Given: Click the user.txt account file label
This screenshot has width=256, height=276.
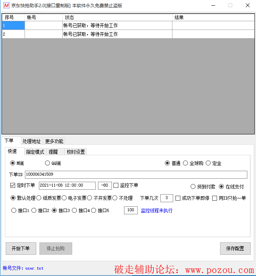Looking at the screenshot, I should [23, 268].
